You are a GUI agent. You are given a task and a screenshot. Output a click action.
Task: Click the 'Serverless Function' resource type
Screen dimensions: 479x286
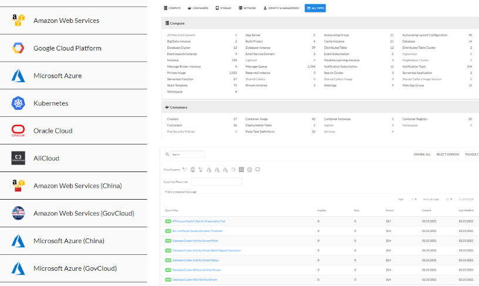(180, 79)
